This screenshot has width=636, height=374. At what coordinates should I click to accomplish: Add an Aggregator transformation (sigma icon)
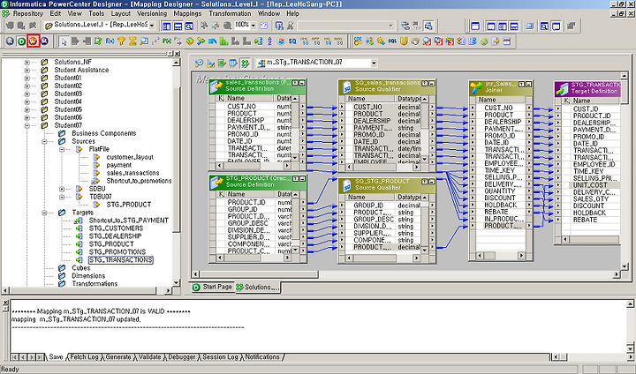point(132,41)
